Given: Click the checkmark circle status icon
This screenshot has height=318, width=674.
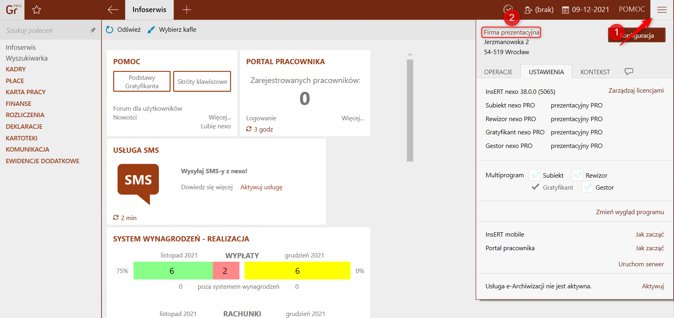Looking at the screenshot, I should 508,9.
